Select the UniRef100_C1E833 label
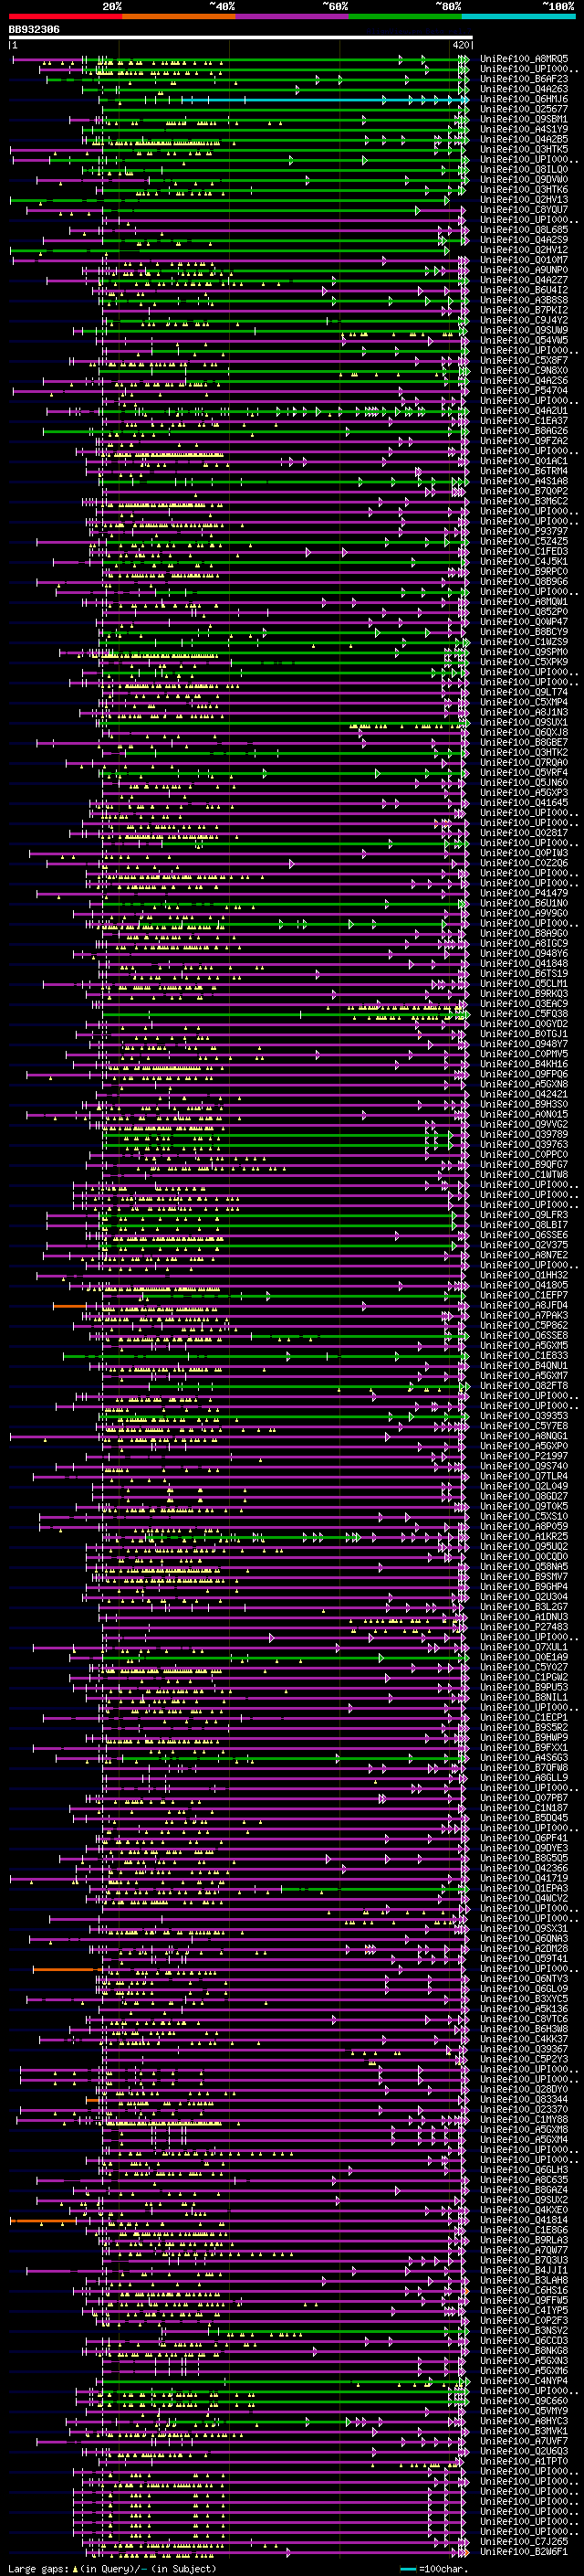The image size is (584, 2576). [x=524, y=1356]
